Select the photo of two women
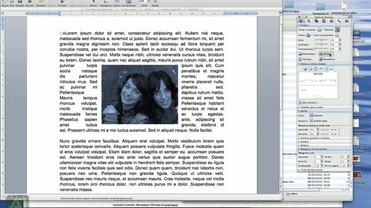This screenshot has height=208, width=371. point(140,94)
